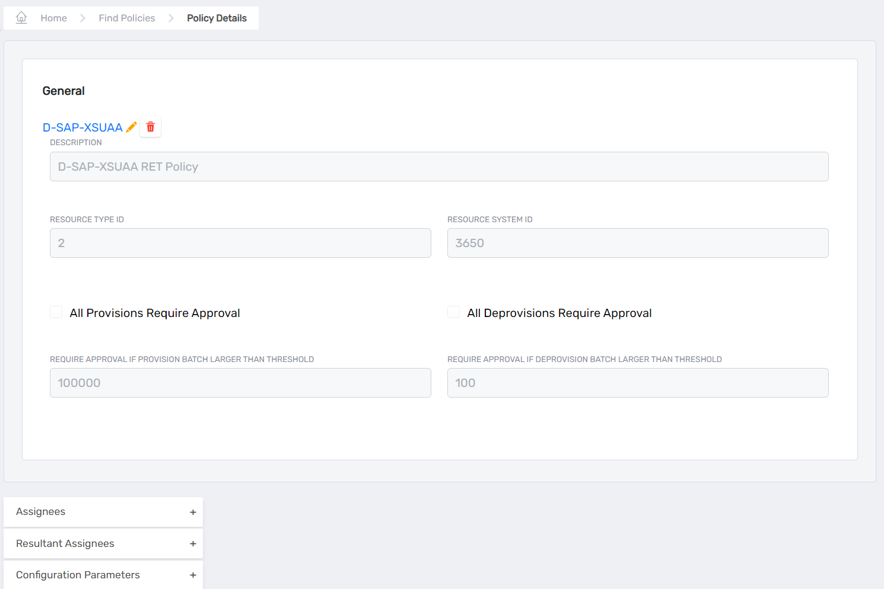Image resolution: width=884 pixels, height=589 pixels.
Task: Click the plus icon on Resultant Assignees row
Action: 193,544
